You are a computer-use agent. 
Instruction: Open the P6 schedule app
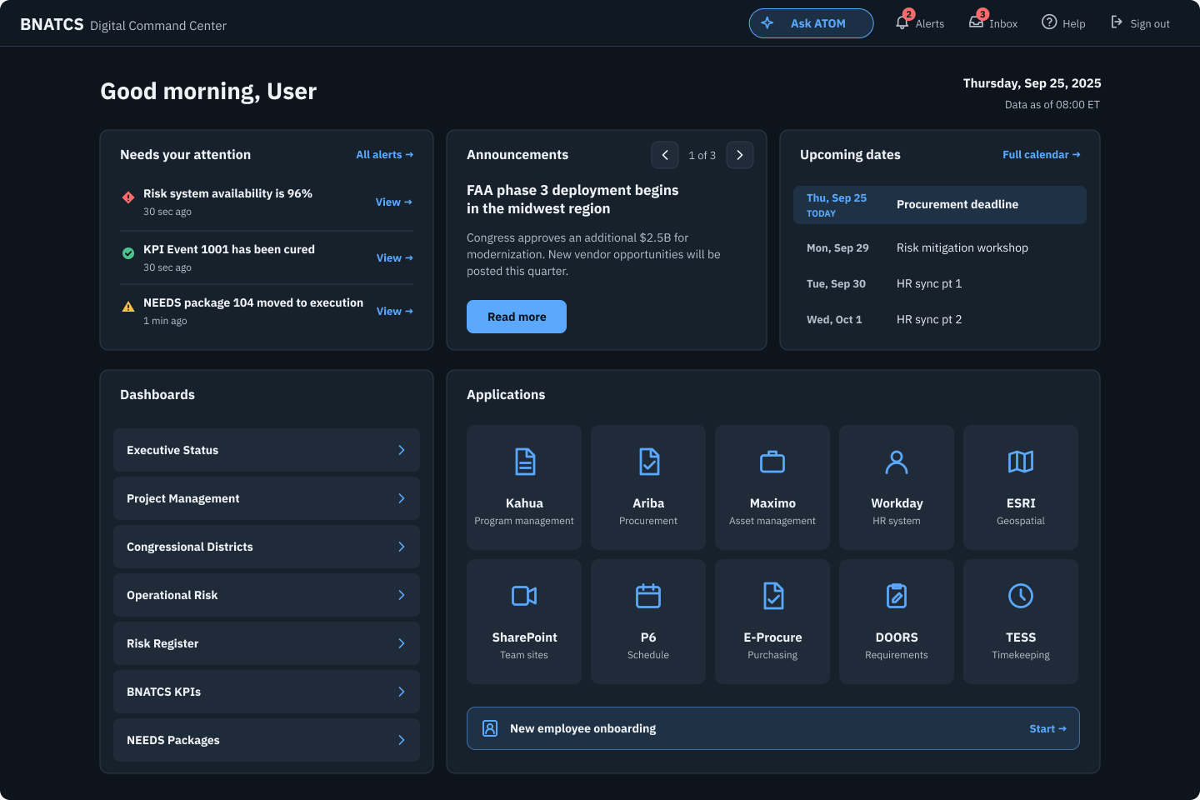[648, 622]
